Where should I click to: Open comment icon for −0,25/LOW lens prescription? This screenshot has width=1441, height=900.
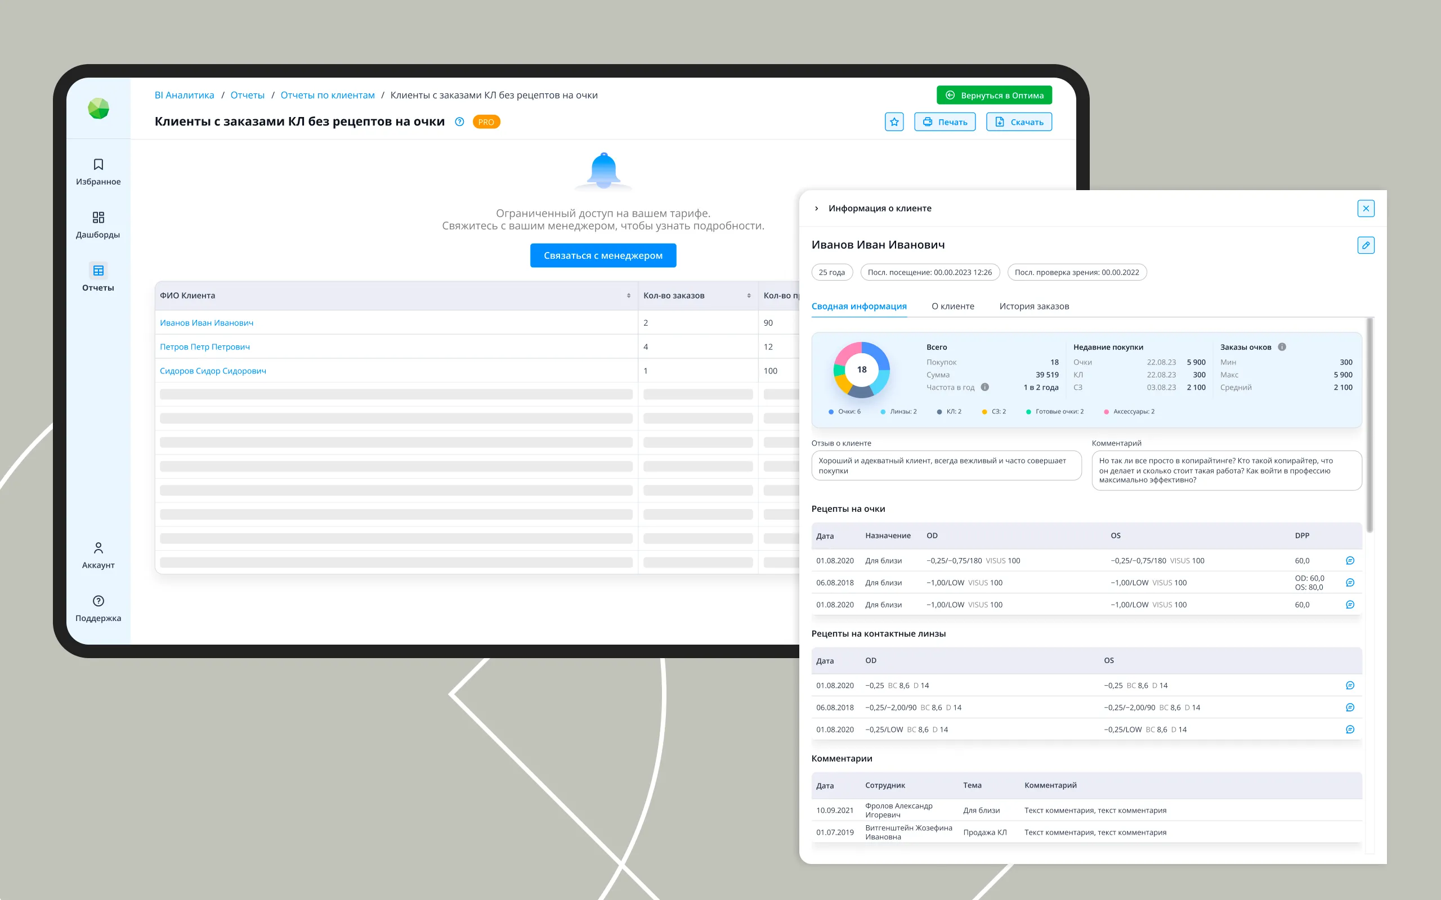(x=1350, y=729)
